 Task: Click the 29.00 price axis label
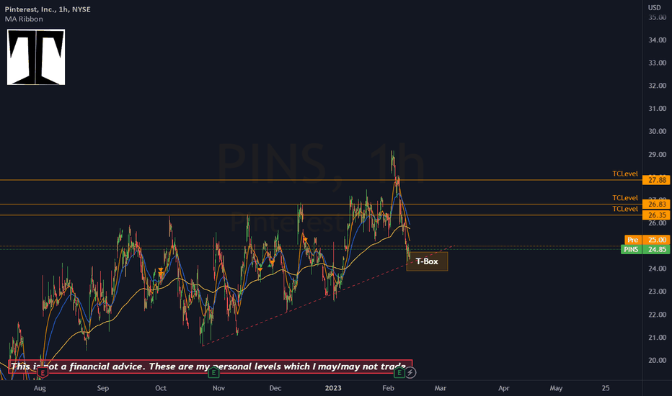(657, 154)
